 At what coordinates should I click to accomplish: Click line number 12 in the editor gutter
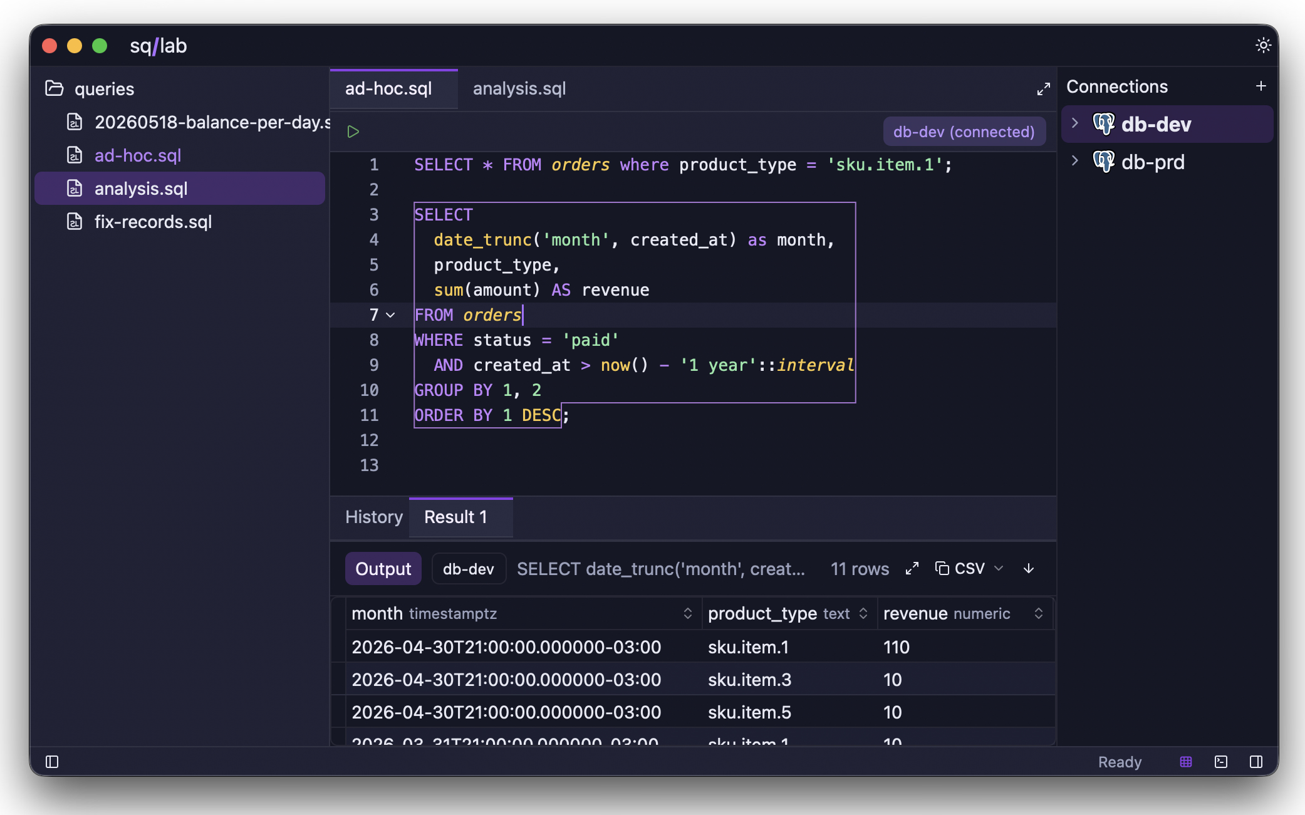[x=369, y=440]
